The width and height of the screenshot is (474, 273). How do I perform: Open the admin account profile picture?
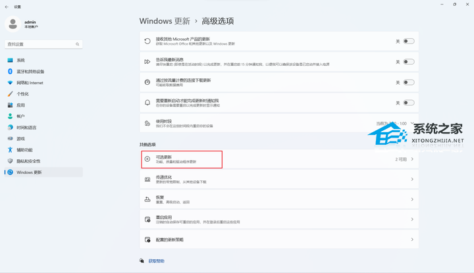tap(13, 24)
